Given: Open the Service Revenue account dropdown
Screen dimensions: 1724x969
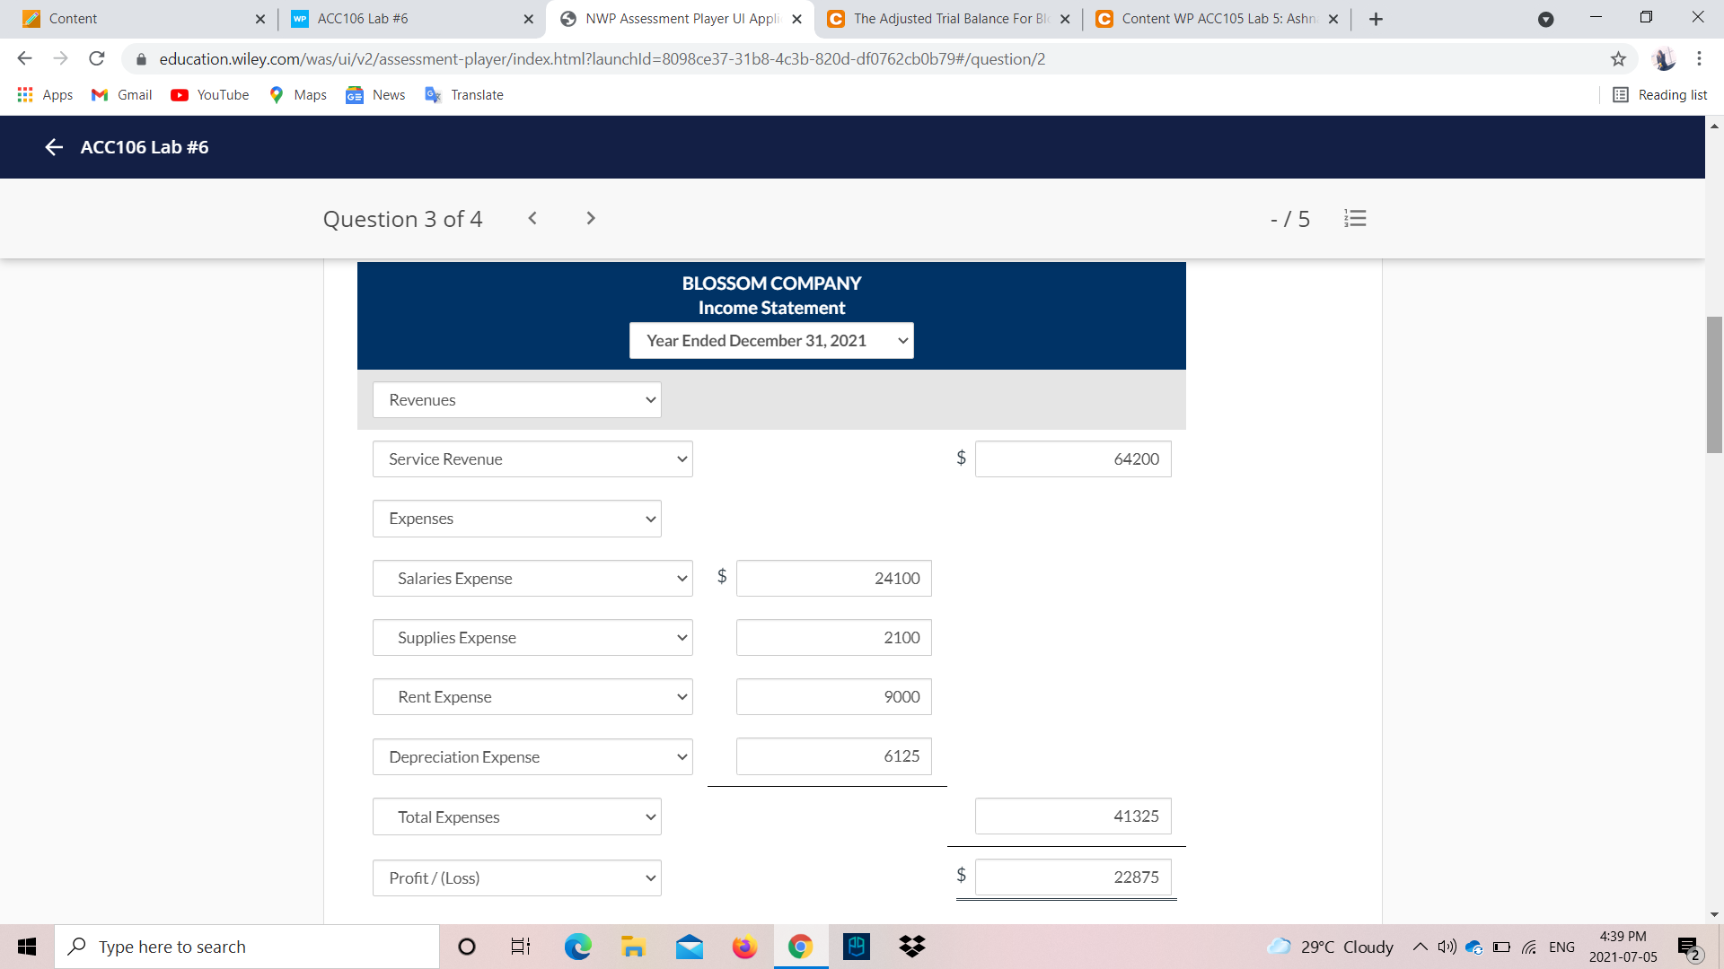Looking at the screenshot, I should tap(532, 459).
